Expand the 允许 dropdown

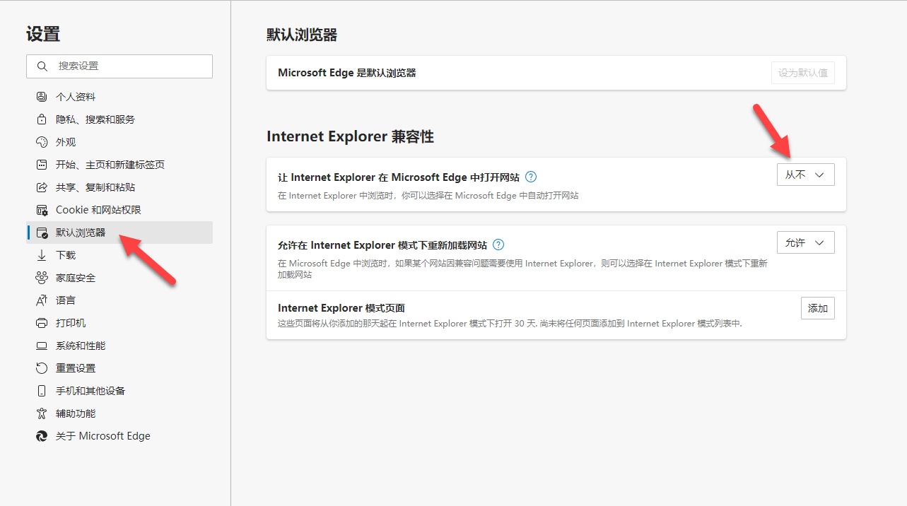point(805,242)
